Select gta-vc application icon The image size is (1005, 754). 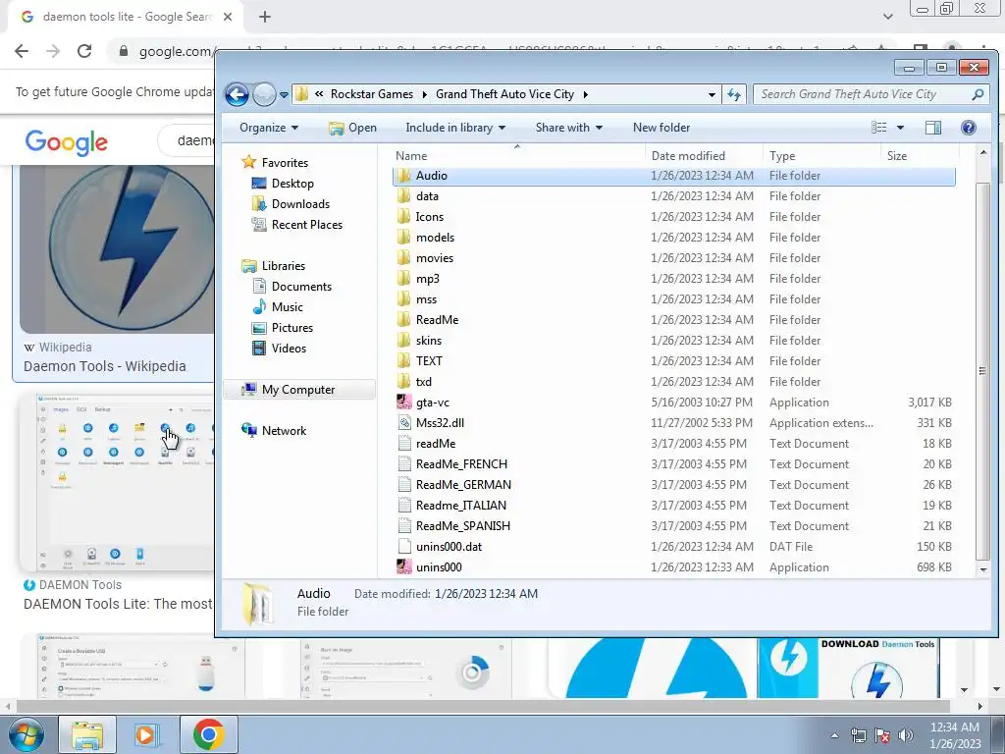(403, 402)
